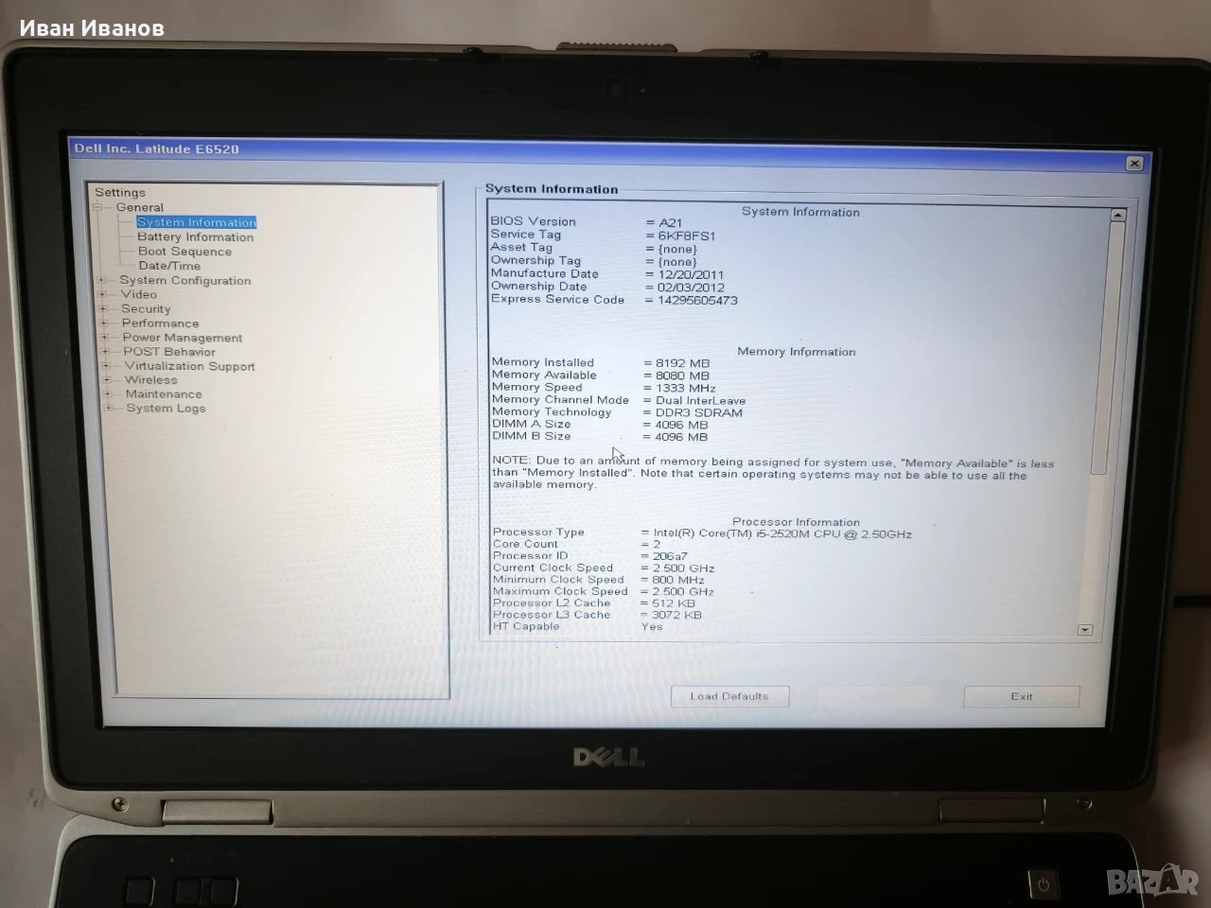Click the Core Count label

pyautogui.click(x=525, y=544)
